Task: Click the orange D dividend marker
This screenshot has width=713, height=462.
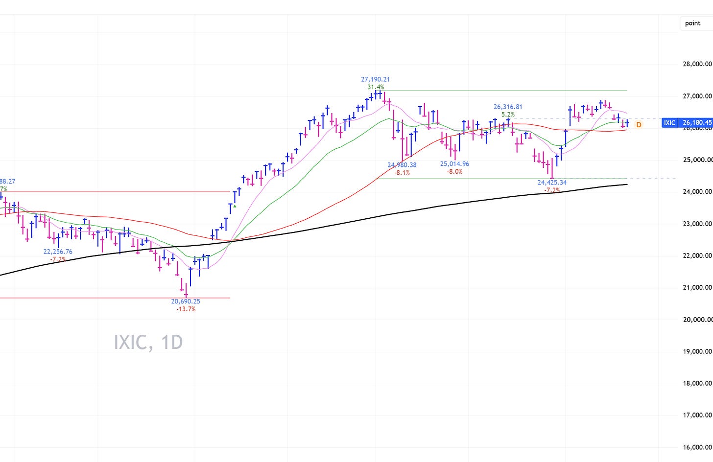Action: tap(639, 125)
